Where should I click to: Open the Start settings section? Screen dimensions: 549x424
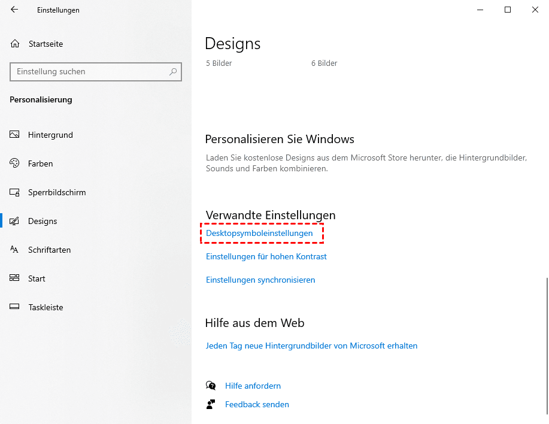pyautogui.click(x=37, y=278)
